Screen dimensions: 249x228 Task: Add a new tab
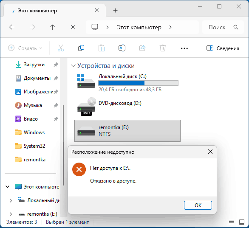click(115, 11)
